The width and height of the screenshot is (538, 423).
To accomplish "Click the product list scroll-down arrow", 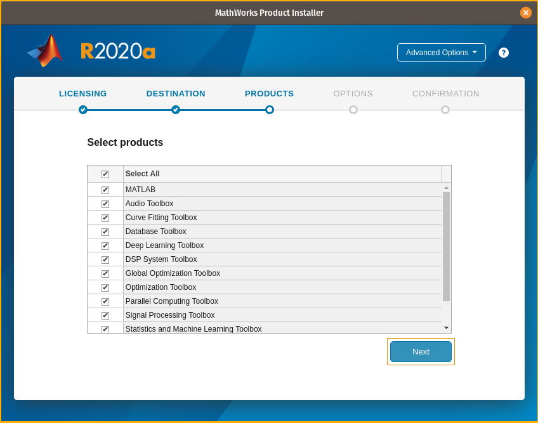I will tap(446, 327).
